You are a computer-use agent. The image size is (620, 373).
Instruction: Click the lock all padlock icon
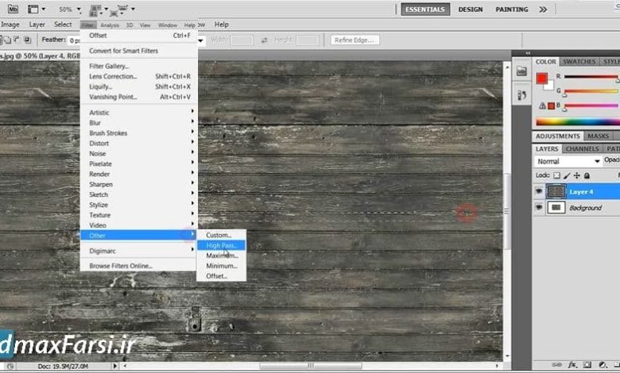[587, 175]
